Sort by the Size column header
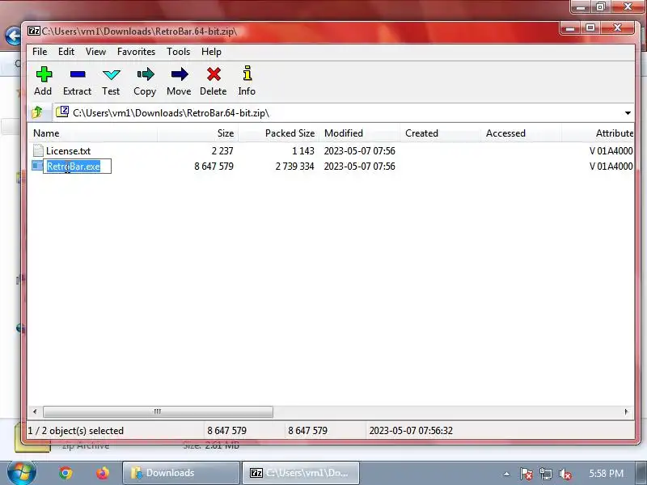The height and width of the screenshot is (485, 647). (198, 133)
